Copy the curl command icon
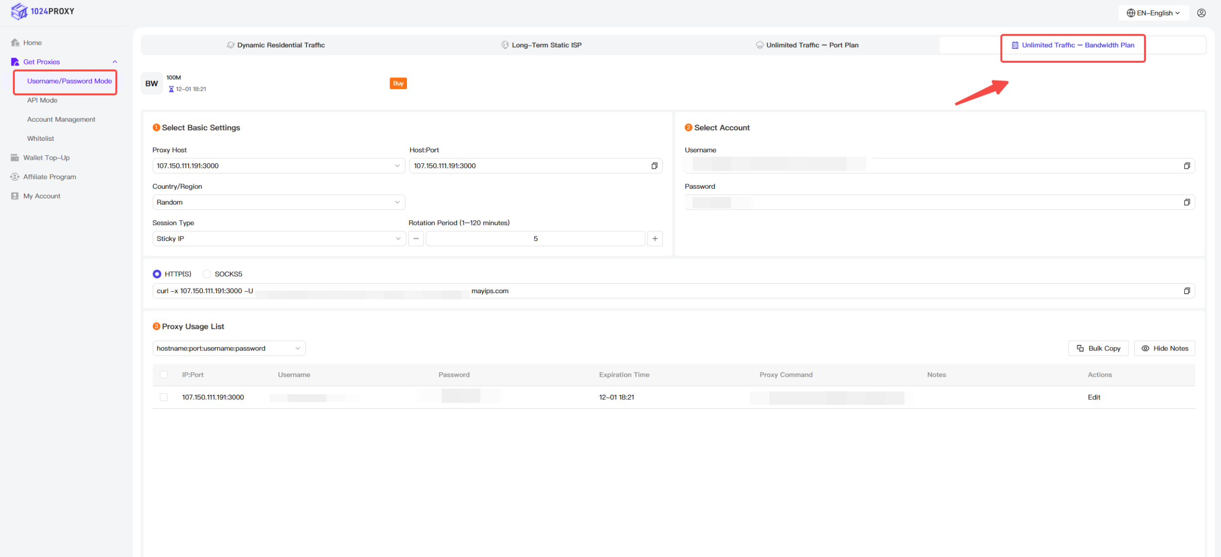Viewport: 1221px width, 557px height. tap(1187, 291)
